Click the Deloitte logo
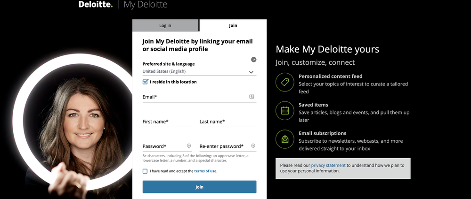The image size is (471, 199). click(x=95, y=5)
